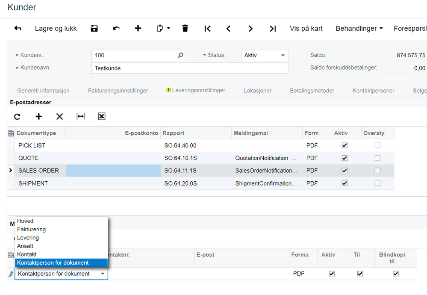Add new customer with toolbar plus icon
The width and height of the screenshot is (427, 295).
[138, 28]
